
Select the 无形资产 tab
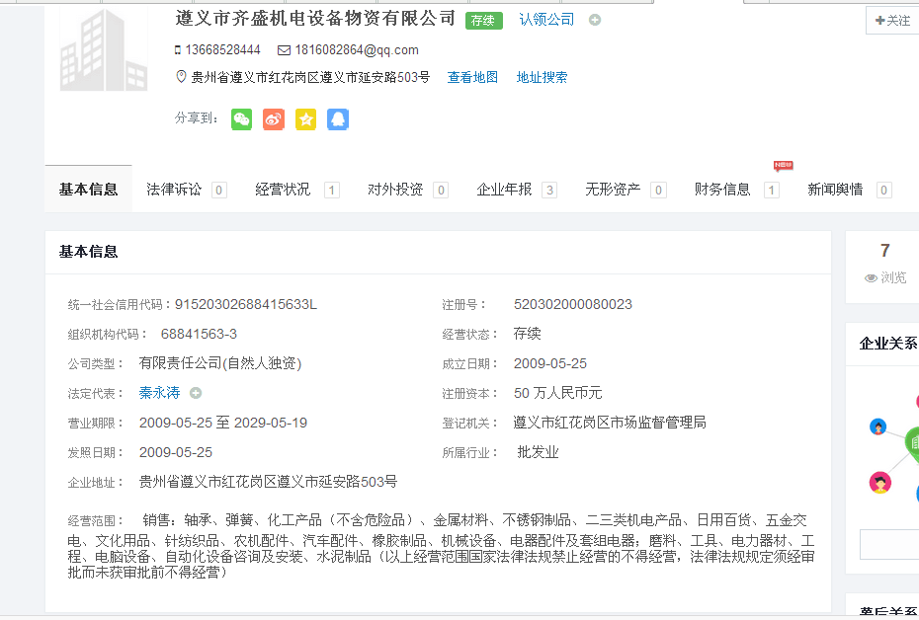[x=613, y=190]
